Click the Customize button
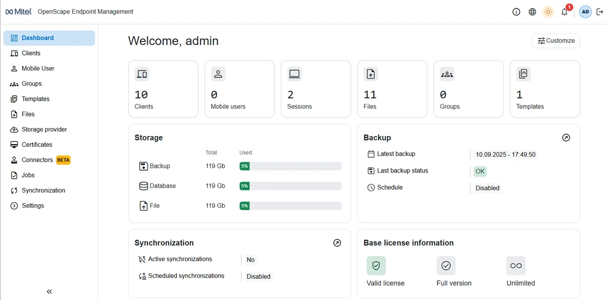The width and height of the screenshot is (606, 300). click(x=556, y=41)
